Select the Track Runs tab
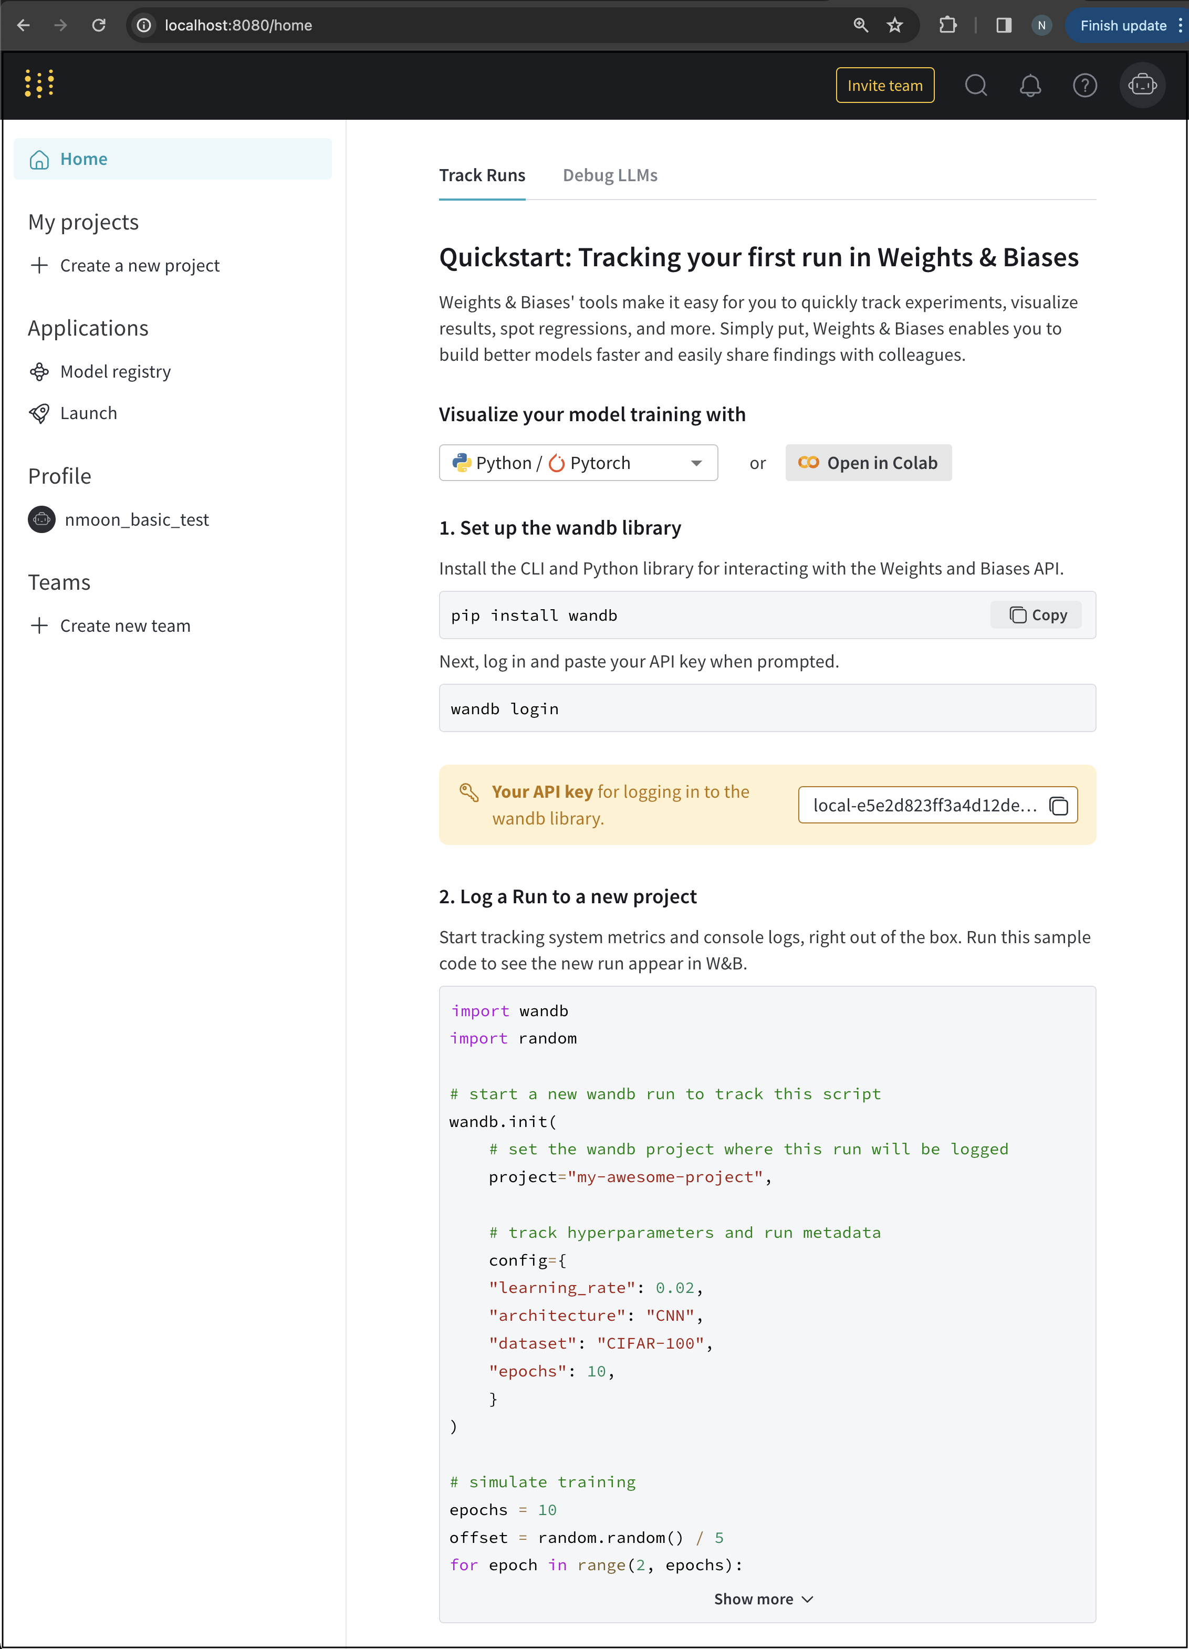1189x1649 pixels. pyautogui.click(x=482, y=175)
